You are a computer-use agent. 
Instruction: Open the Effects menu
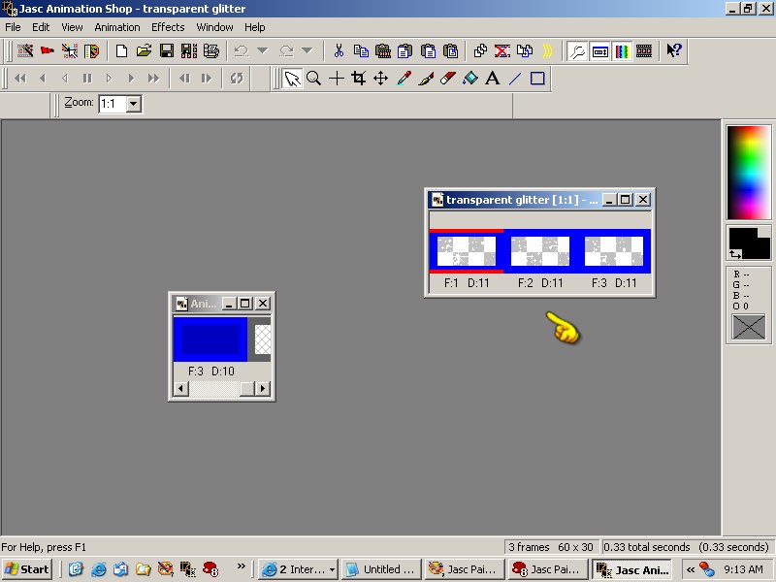tap(168, 27)
